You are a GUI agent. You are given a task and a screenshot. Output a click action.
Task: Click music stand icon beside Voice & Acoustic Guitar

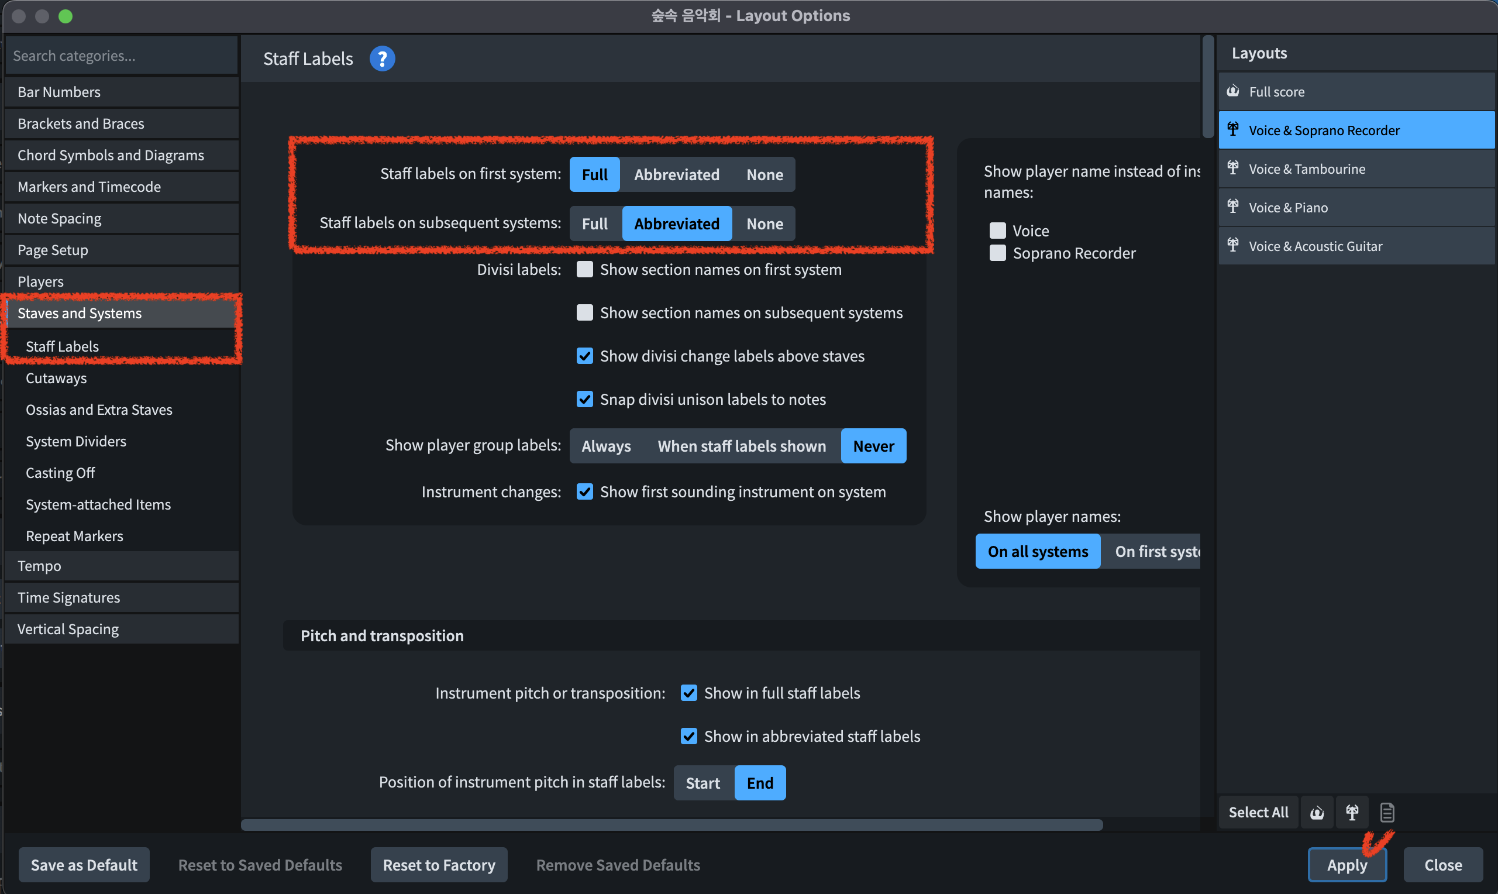point(1233,245)
